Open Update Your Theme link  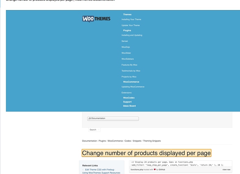(130, 25)
